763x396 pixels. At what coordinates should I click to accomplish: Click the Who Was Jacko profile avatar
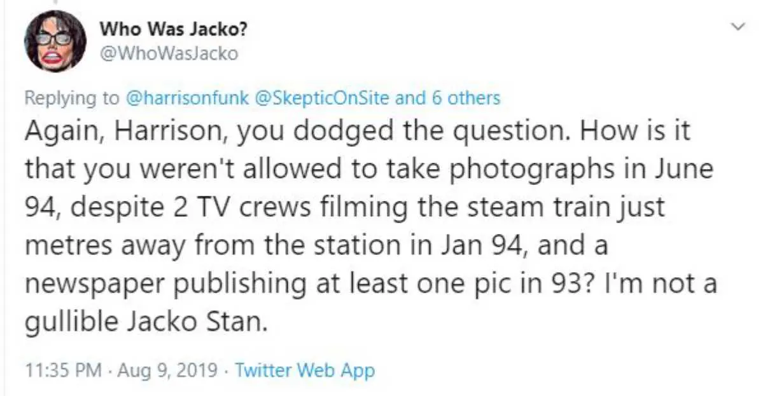click(x=55, y=41)
